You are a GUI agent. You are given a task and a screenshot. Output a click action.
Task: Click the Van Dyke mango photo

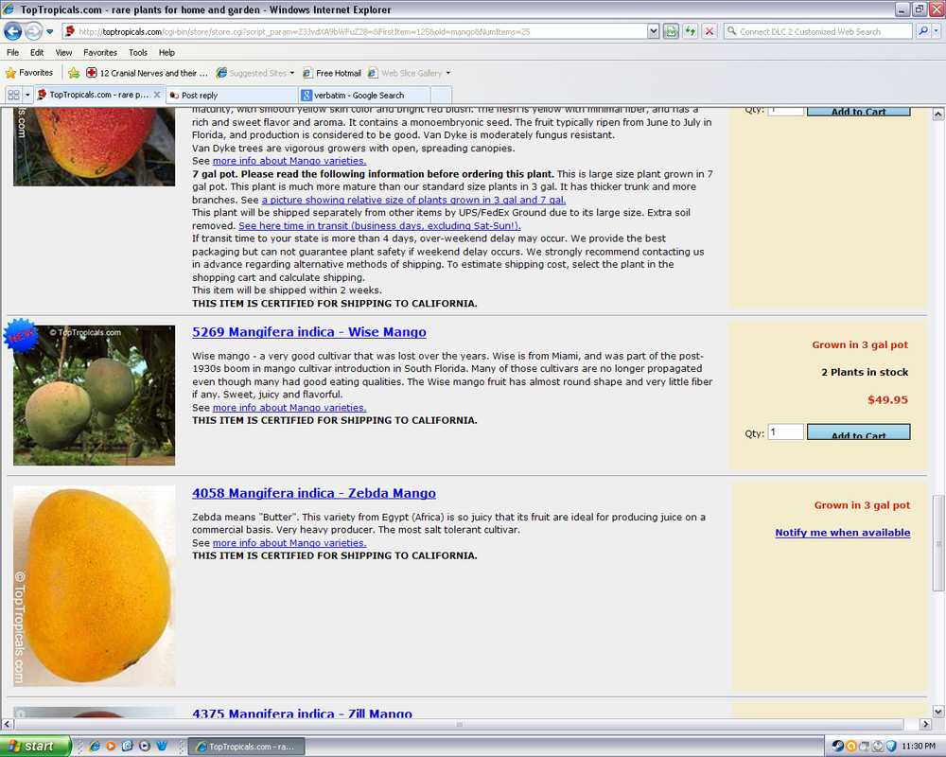click(x=94, y=147)
